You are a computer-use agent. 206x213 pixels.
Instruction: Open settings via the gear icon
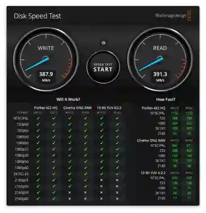[x=104, y=43]
